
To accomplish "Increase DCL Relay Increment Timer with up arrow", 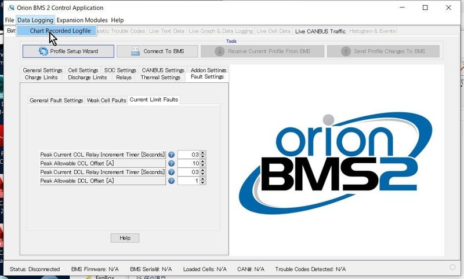I will [x=202, y=170].
